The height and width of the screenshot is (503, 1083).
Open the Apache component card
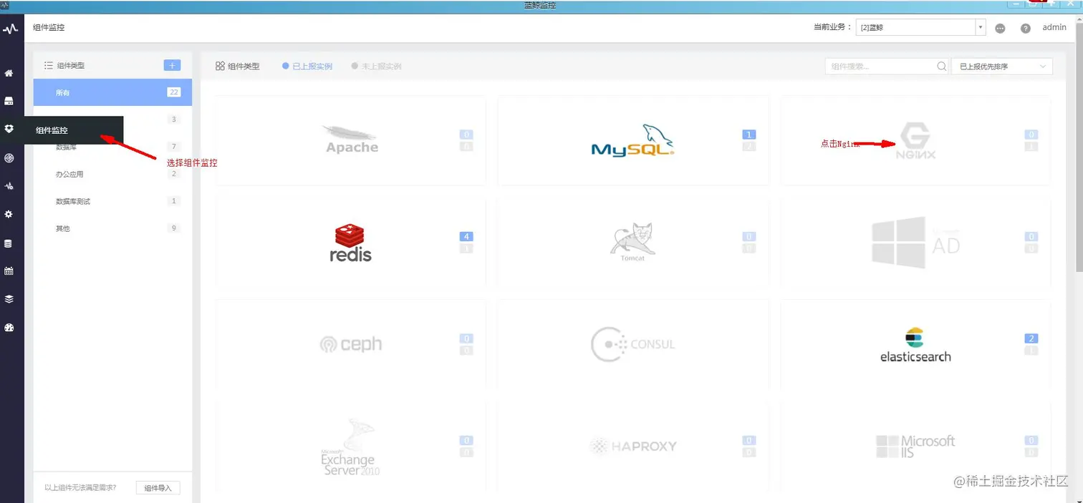pyautogui.click(x=351, y=140)
